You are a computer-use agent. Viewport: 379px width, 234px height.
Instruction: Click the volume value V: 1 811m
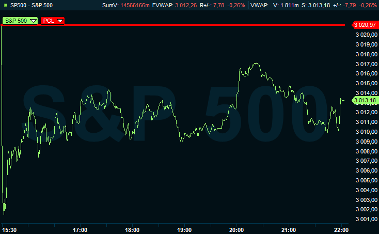coord(286,5)
